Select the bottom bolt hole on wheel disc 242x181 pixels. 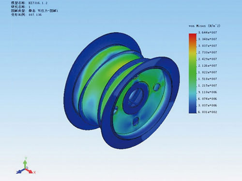tap(136, 121)
